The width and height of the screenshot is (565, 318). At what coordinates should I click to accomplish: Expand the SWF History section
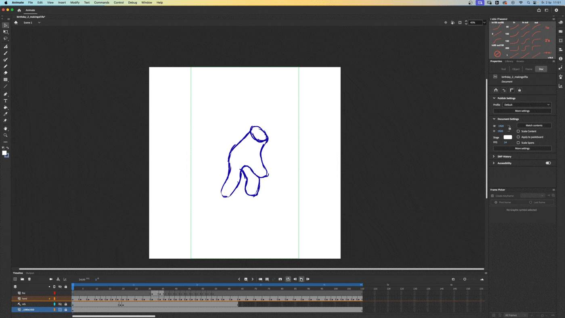504,157
